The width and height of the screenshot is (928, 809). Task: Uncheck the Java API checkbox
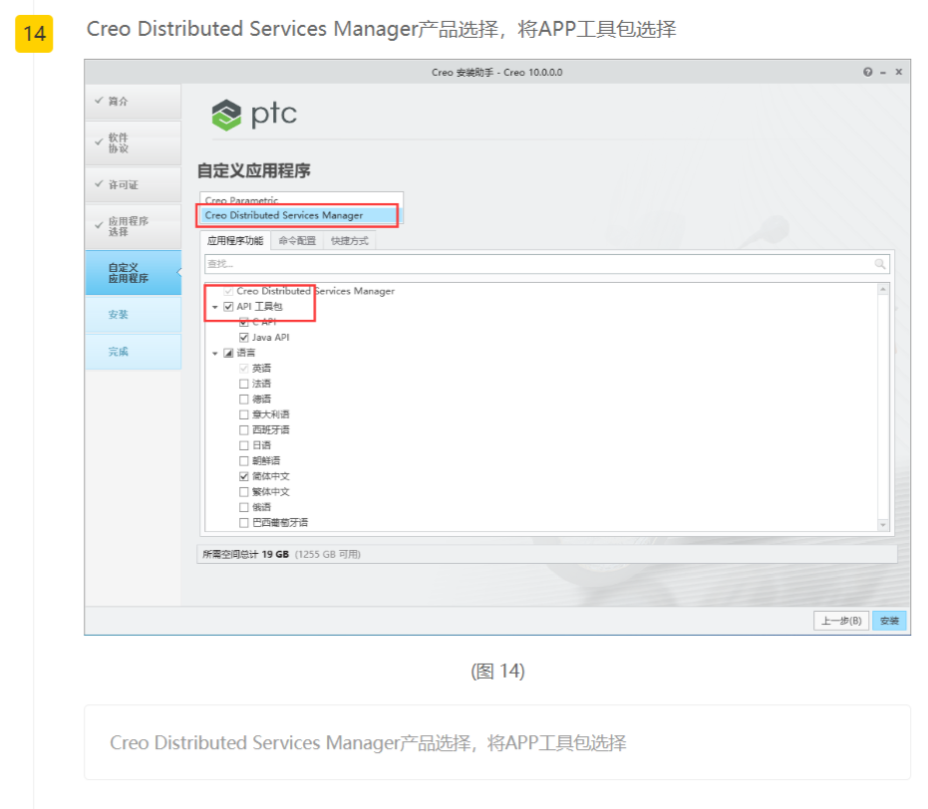click(244, 338)
